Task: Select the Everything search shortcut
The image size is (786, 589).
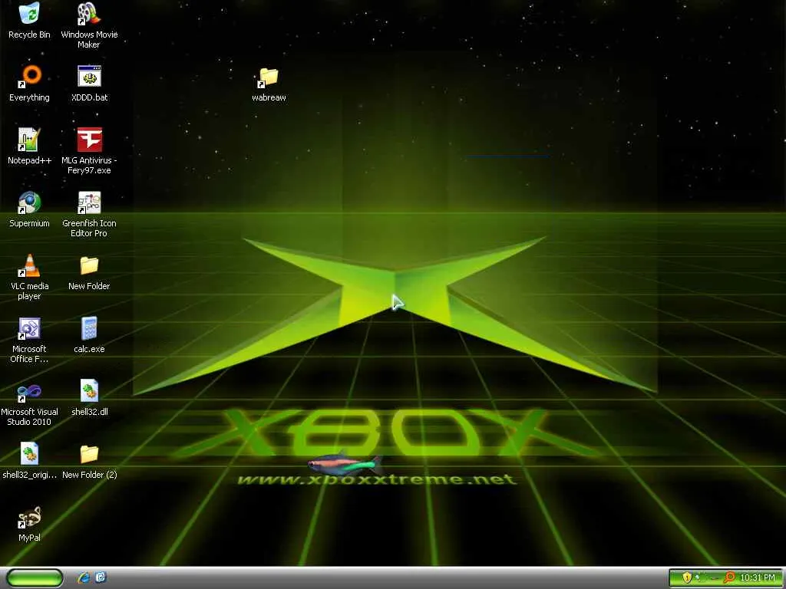Action: click(29, 77)
